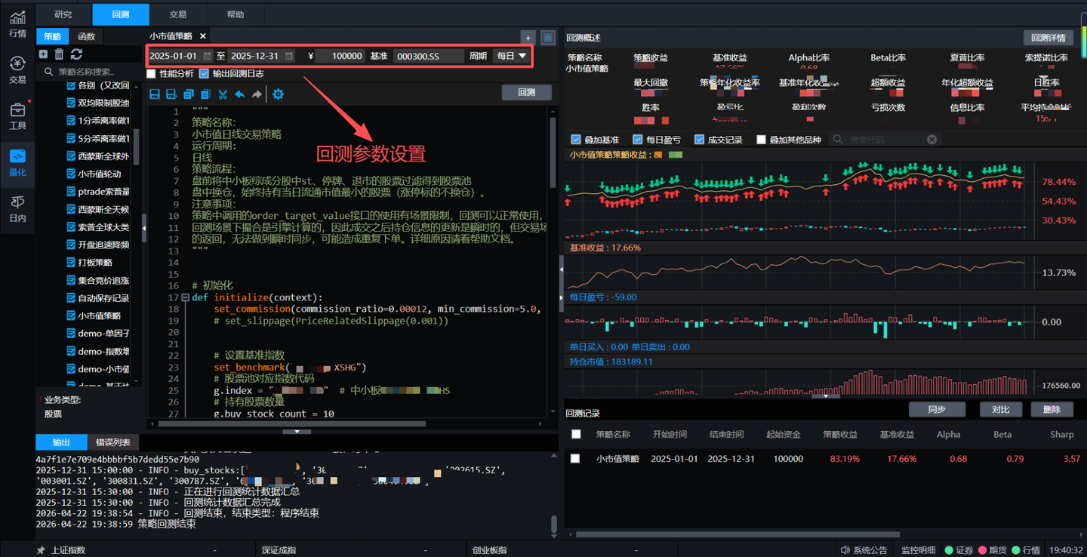Image resolution: width=1087 pixels, height=557 pixels.
Task: Open the 周期 每日 dropdown
Action: pyautogui.click(x=511, y=56)
